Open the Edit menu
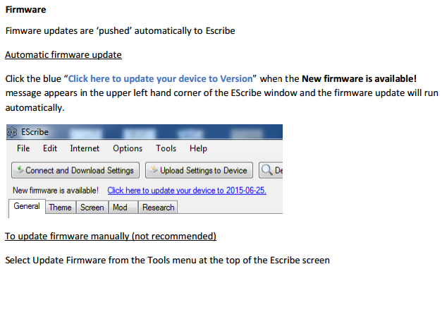The image size is (442, 317). [50, 148]
